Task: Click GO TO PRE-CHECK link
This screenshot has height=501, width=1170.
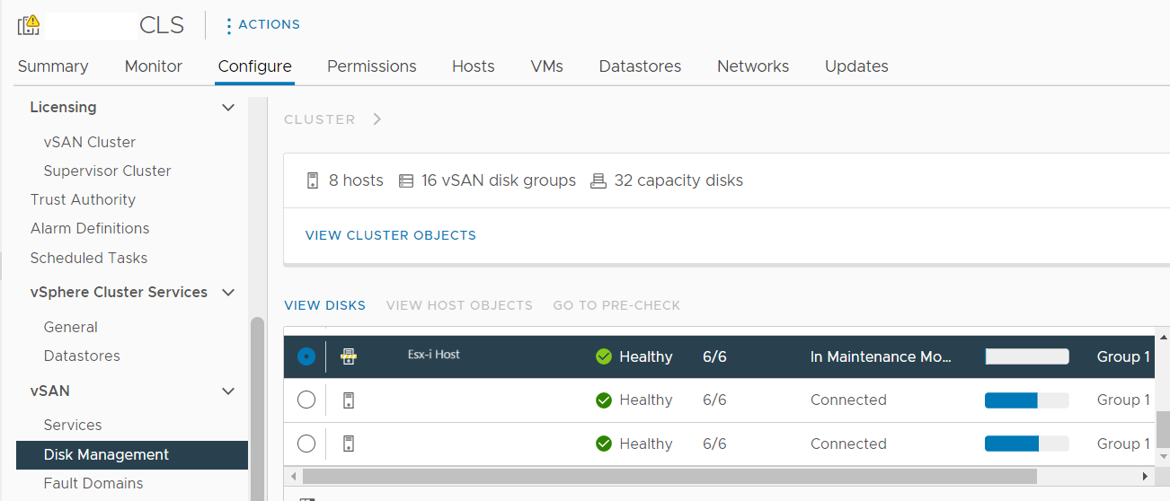Action: pos(616,305)
